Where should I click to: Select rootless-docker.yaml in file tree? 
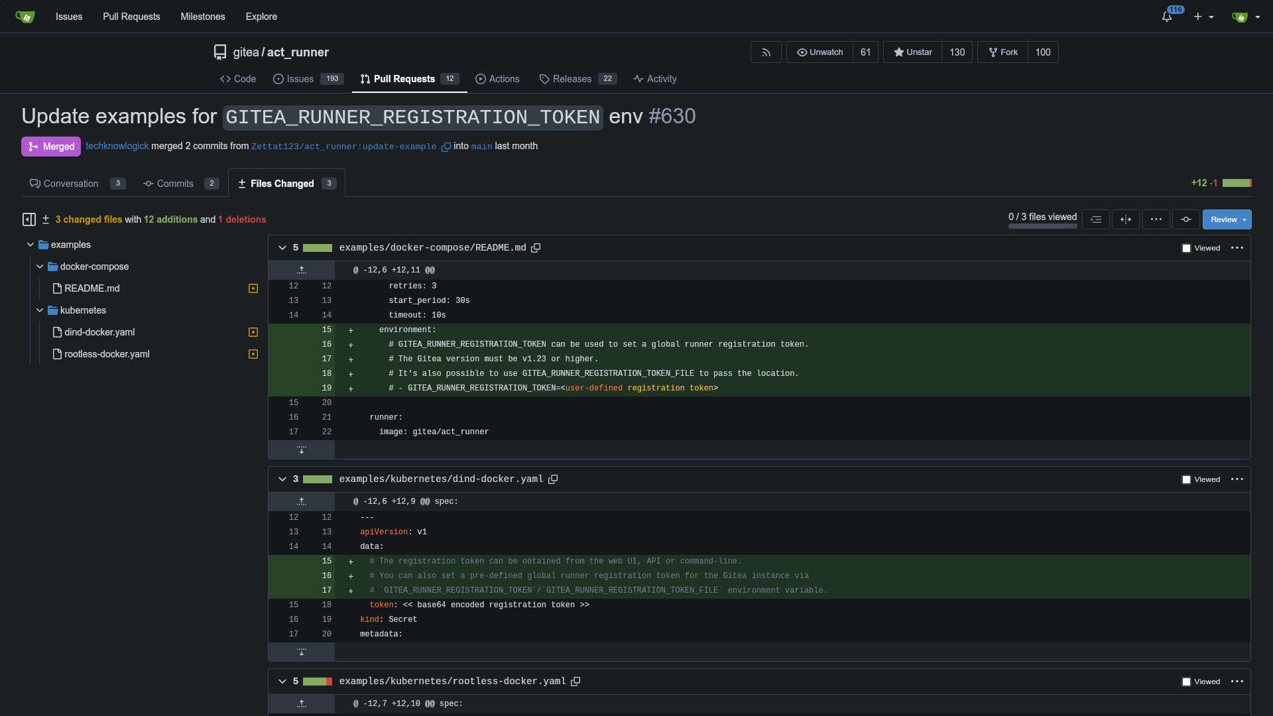click(107, 354)
